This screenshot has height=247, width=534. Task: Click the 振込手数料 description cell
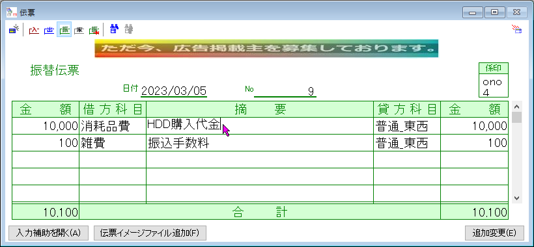click(260, 143)
